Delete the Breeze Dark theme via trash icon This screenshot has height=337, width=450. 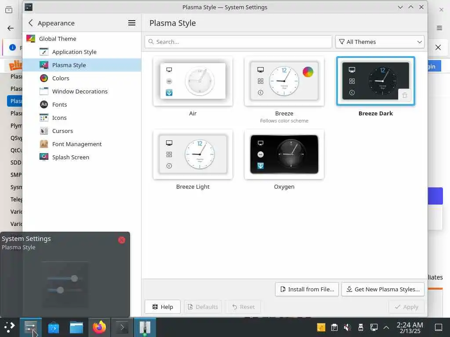405,95
